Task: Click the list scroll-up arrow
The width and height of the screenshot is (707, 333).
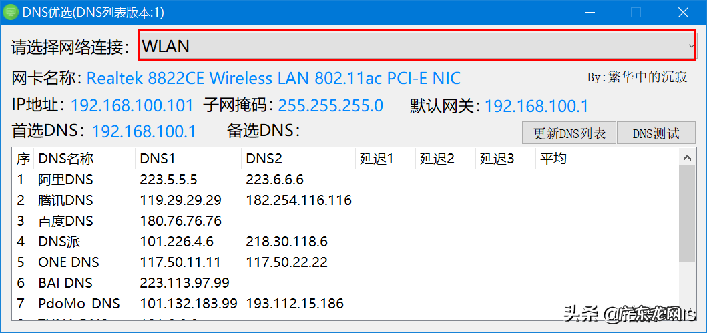Action: pyautogui.click(x=688, y=159)
